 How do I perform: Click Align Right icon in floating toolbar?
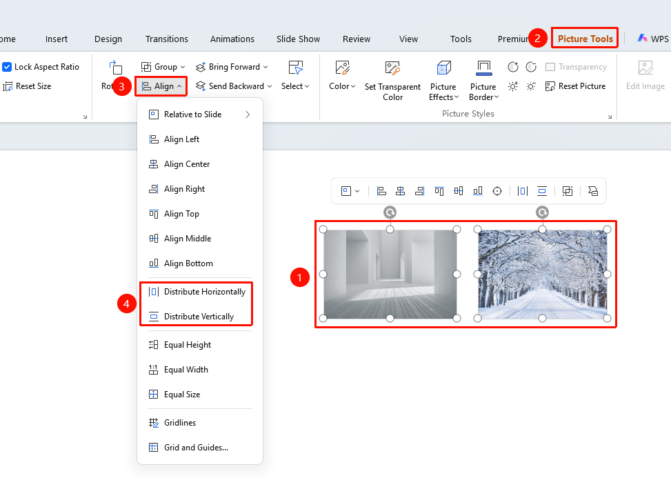[420, 191]
